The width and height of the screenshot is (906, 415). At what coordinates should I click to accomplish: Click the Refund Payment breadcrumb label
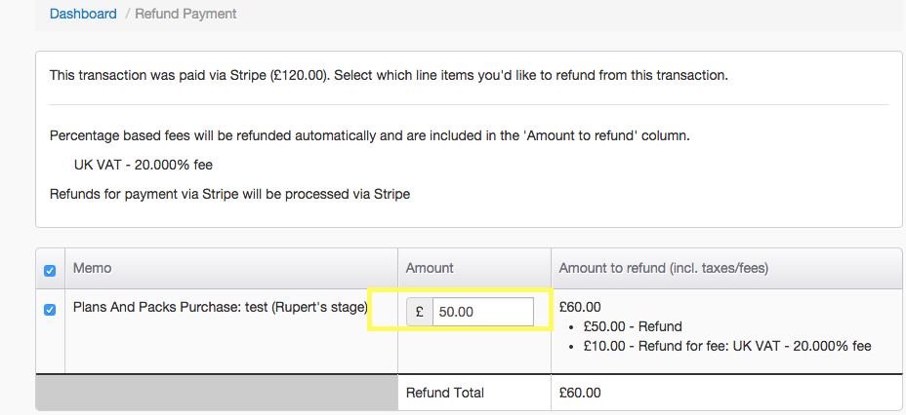click(x=185, y=14)
